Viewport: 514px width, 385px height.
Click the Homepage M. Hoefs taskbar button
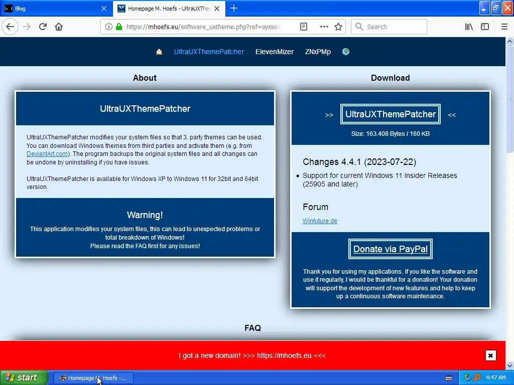(93, 378)
